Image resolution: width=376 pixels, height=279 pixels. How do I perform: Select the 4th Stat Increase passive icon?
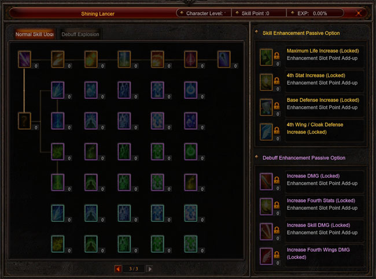point(266,82)
